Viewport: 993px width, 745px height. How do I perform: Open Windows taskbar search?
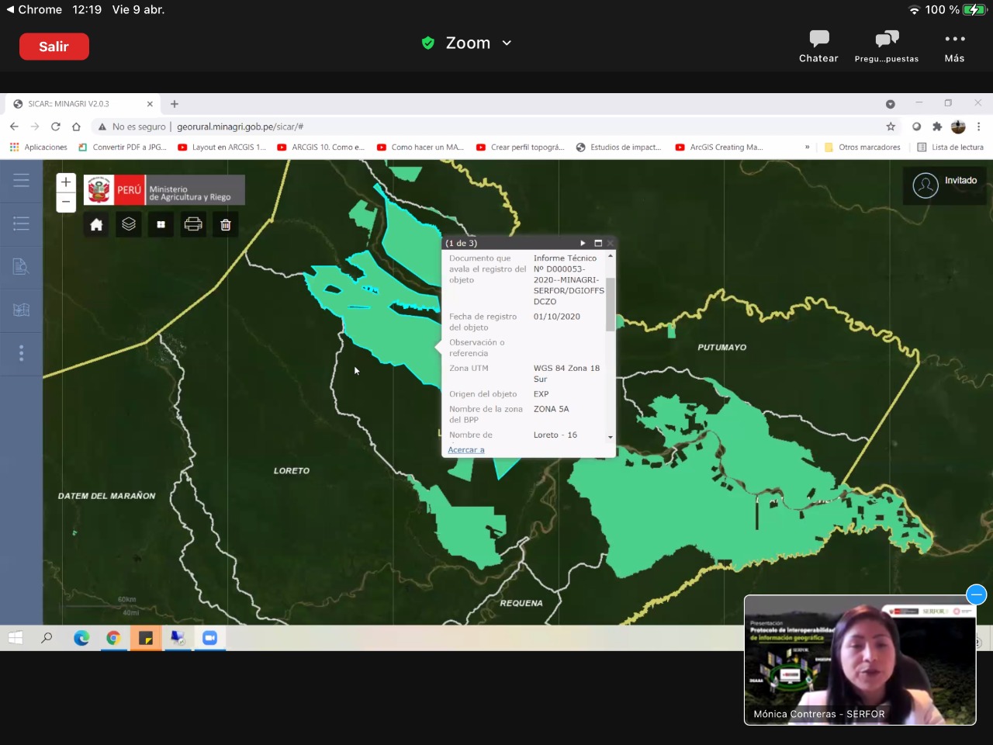point(47,638)
